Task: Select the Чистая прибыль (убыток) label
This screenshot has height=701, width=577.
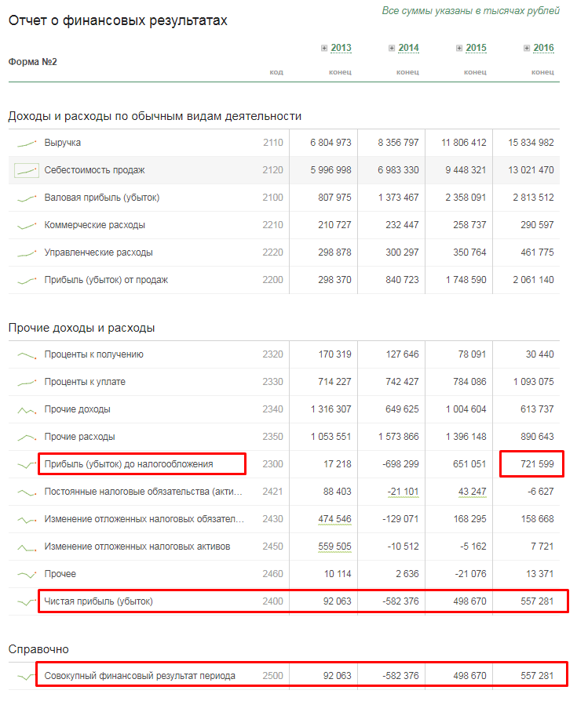Action: click(x=98, y=601)
